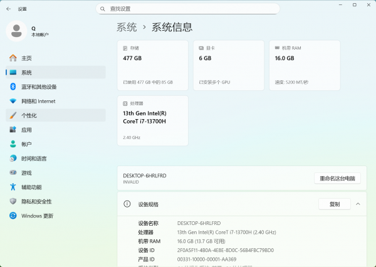The height and width of the screenshot is (267, 376).
Task: Click the 设备规格 info icon
Action: point(127,204)
